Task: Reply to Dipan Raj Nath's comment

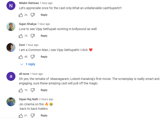Action: [x=44, y=115]
